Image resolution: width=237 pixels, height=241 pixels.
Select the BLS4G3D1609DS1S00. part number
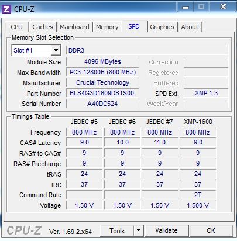pos(102,93)
